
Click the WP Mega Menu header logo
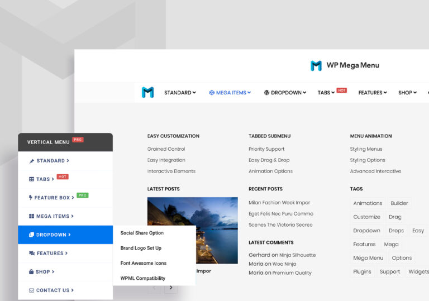pos(345,65)
